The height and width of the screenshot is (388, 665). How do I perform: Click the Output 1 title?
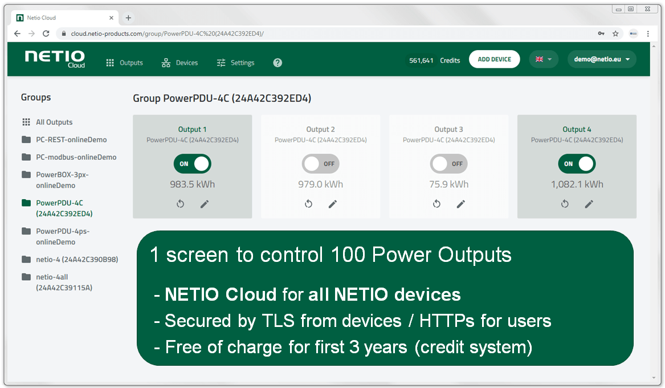192,130
